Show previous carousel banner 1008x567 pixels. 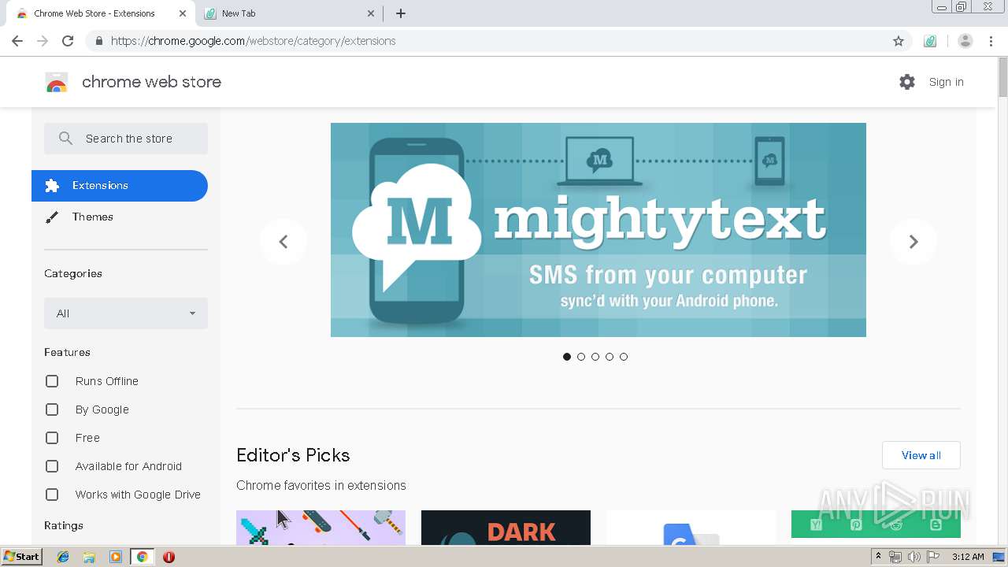tap(283, 242)
